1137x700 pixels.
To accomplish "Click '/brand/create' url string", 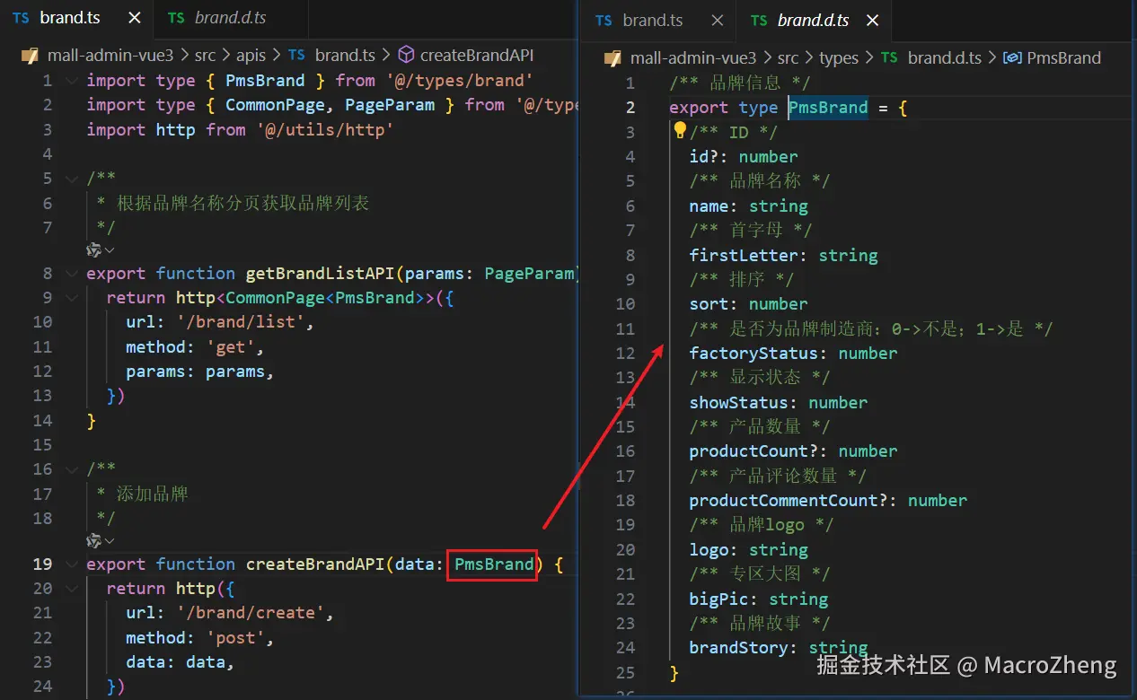I will (251, 612).
